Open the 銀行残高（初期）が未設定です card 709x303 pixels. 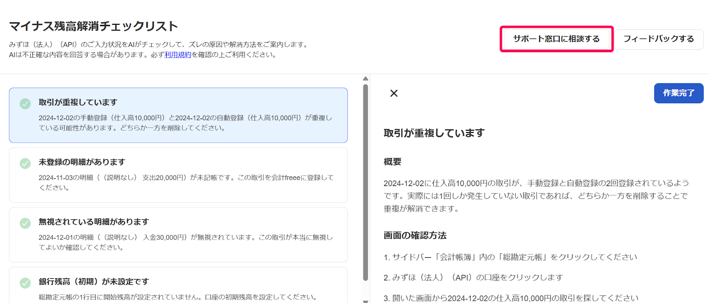(x=178, y=285)
